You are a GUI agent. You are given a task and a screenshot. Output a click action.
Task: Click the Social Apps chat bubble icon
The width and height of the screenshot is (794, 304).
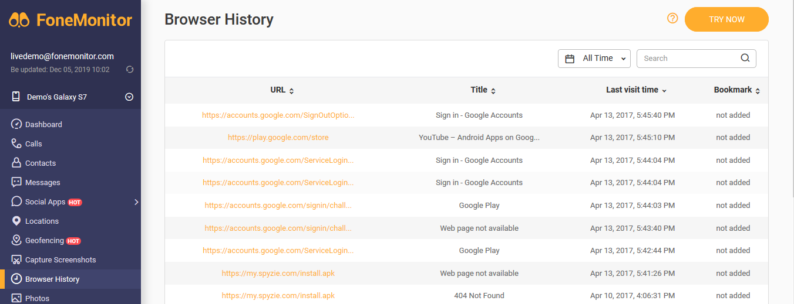coord(16,201)
